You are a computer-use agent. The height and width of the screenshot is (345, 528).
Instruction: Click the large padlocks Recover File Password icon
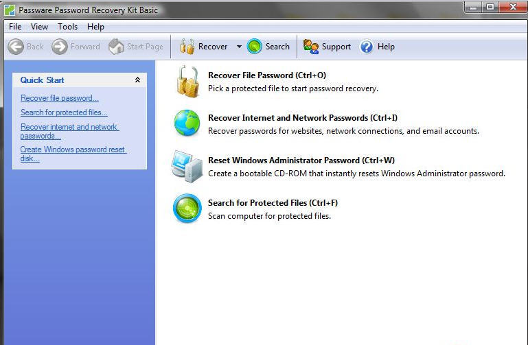click(x=187, y=82)
